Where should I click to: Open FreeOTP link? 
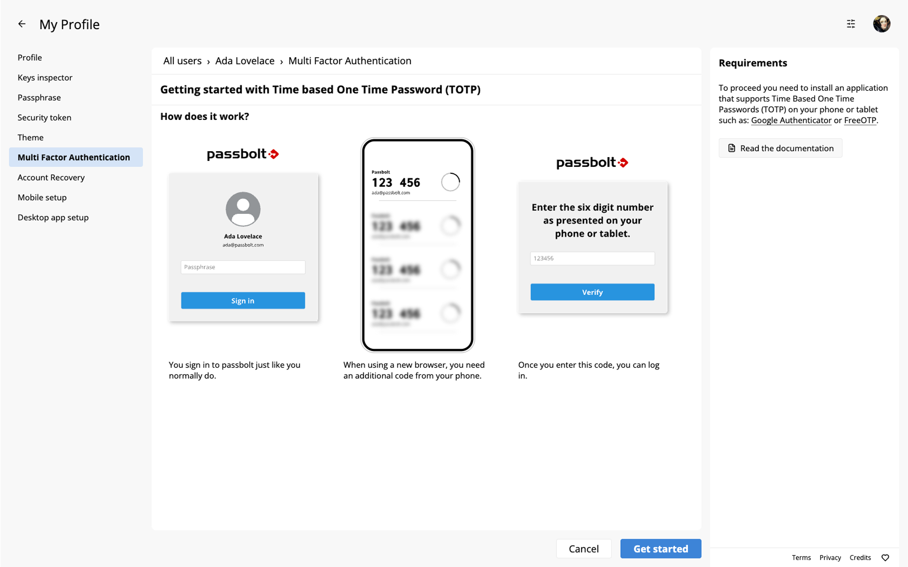pyautogui.click(x=860, y=120)
